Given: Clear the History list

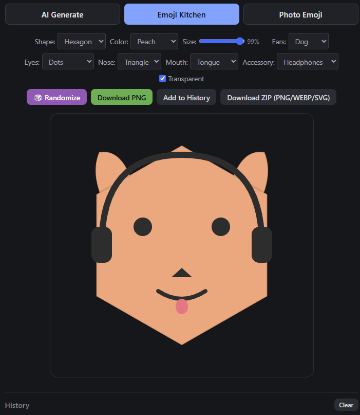Looking at the screenshot, I should [x=346, y=405].
